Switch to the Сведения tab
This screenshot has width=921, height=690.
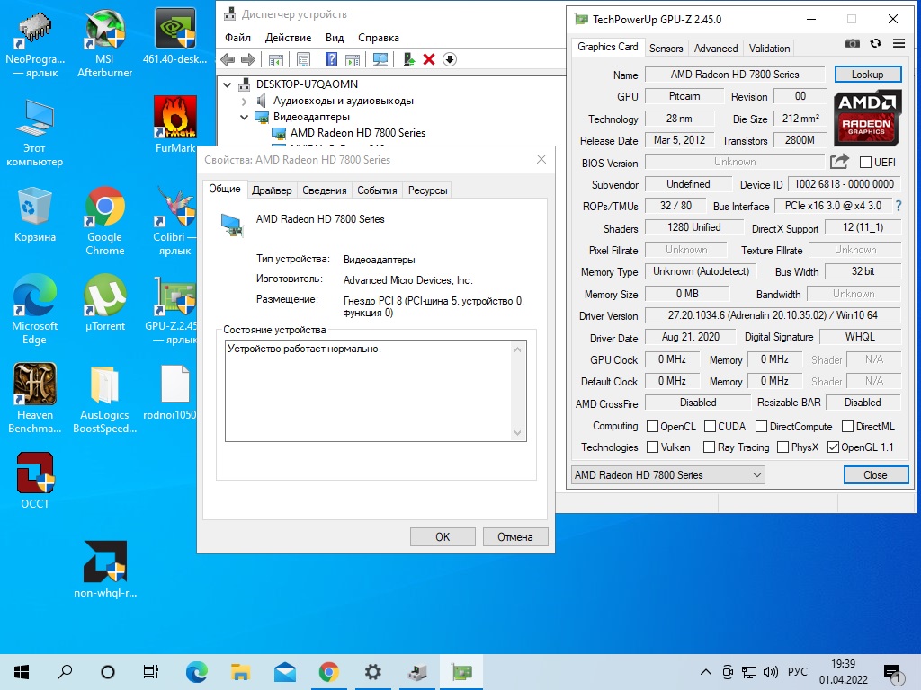tap(324, 190)
